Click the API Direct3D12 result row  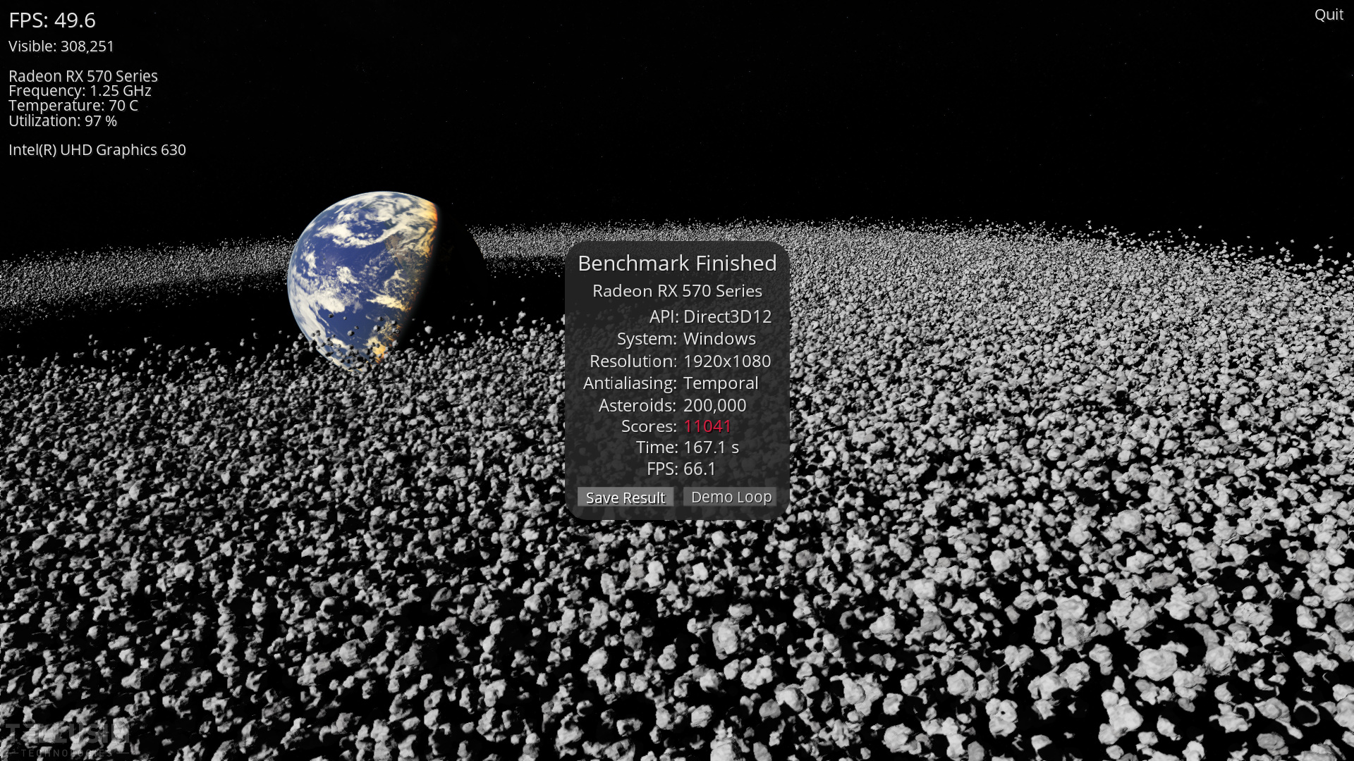710,317
